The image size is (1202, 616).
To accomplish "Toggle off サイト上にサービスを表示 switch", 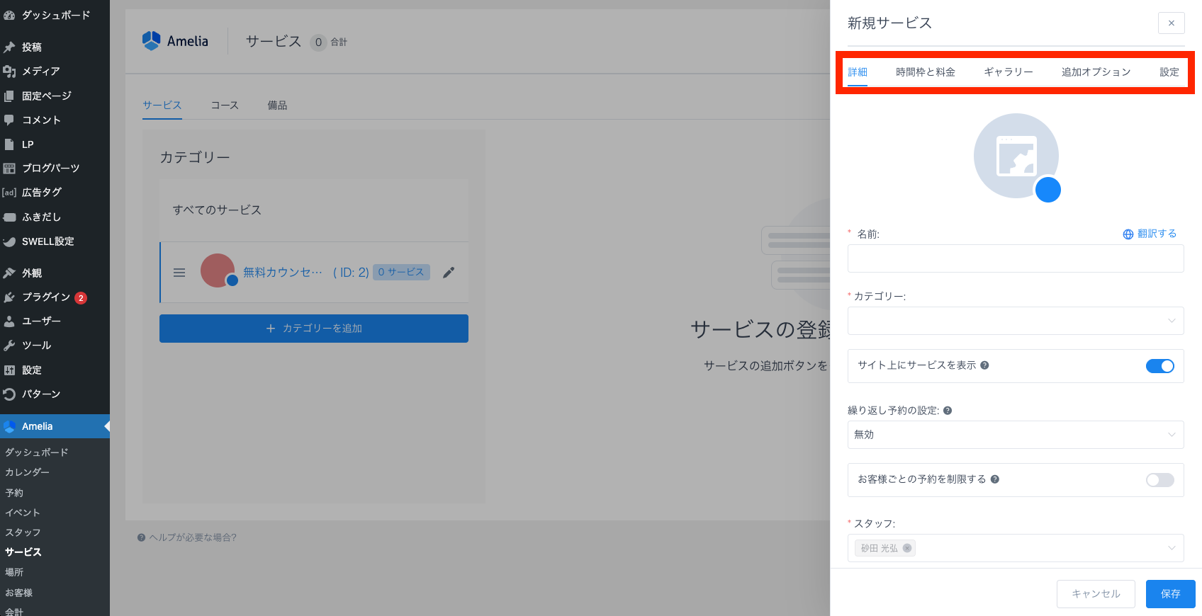I will [x=1159, y=366].
